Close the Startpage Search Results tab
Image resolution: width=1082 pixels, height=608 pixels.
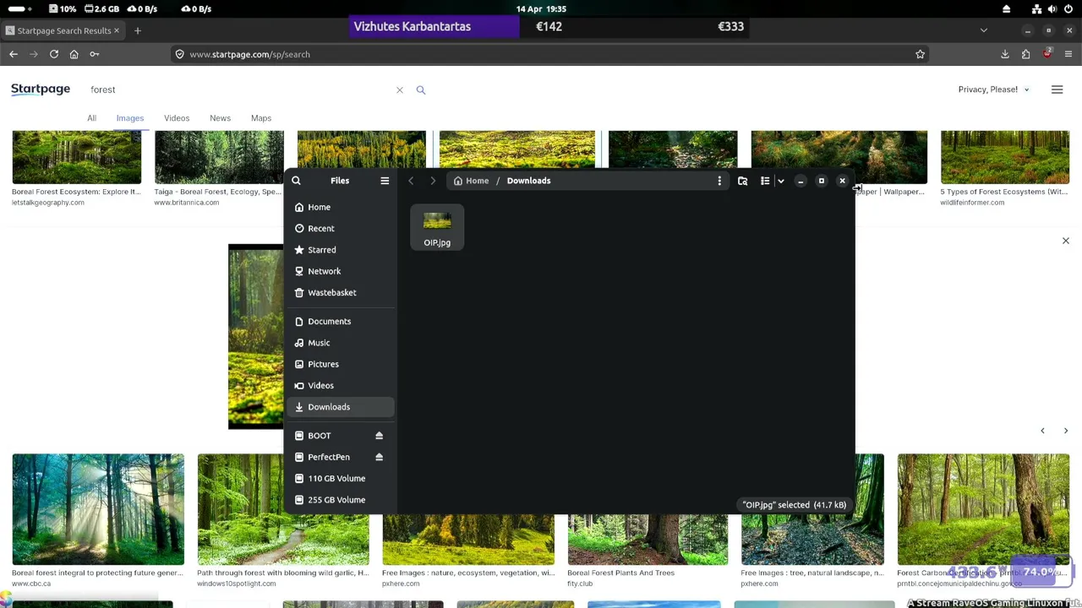[x=117, y=30]
